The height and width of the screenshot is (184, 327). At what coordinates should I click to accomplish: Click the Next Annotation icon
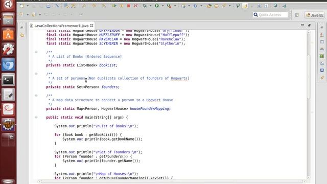pos(21,14)
